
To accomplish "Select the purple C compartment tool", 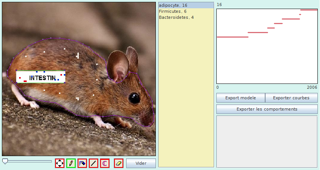I will (x=105, y=163).
